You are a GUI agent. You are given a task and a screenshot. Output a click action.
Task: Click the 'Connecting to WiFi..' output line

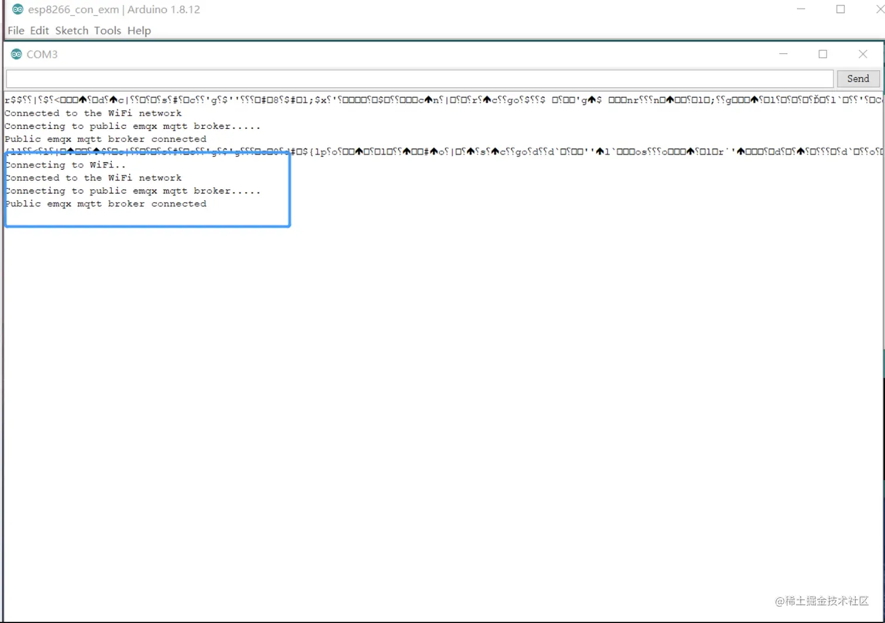(65, 165)
